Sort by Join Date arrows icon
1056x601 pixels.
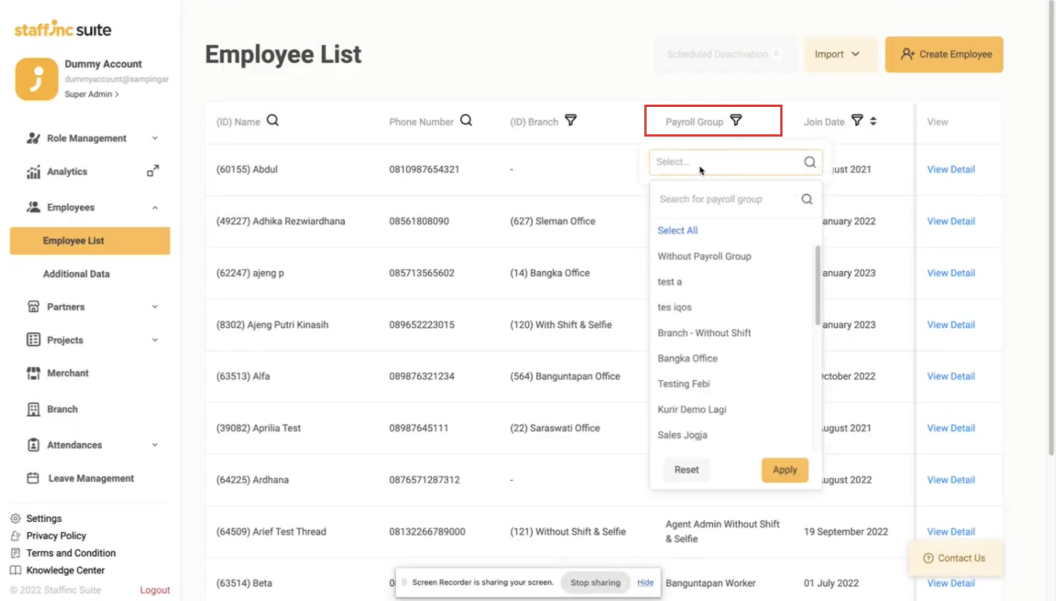coord(873,121)
